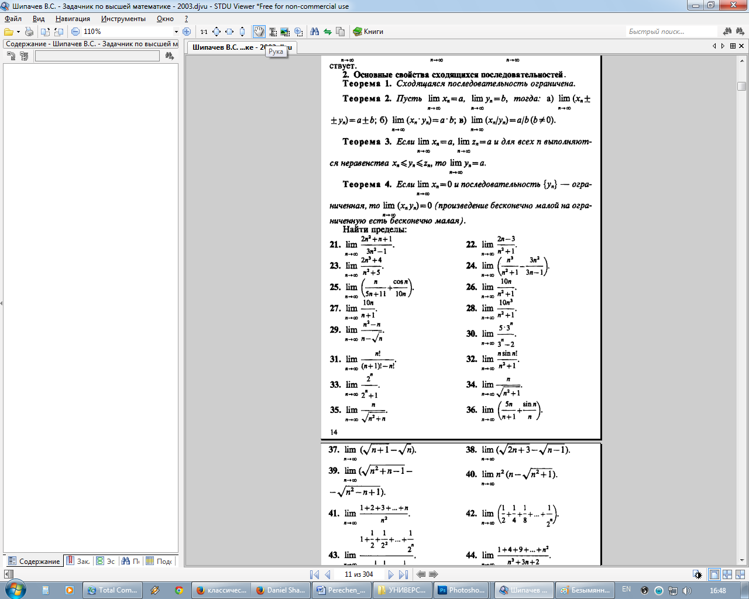Switch to the Содержание sidebar tab
Screen dimensions: 749x599
coord(34,561)
